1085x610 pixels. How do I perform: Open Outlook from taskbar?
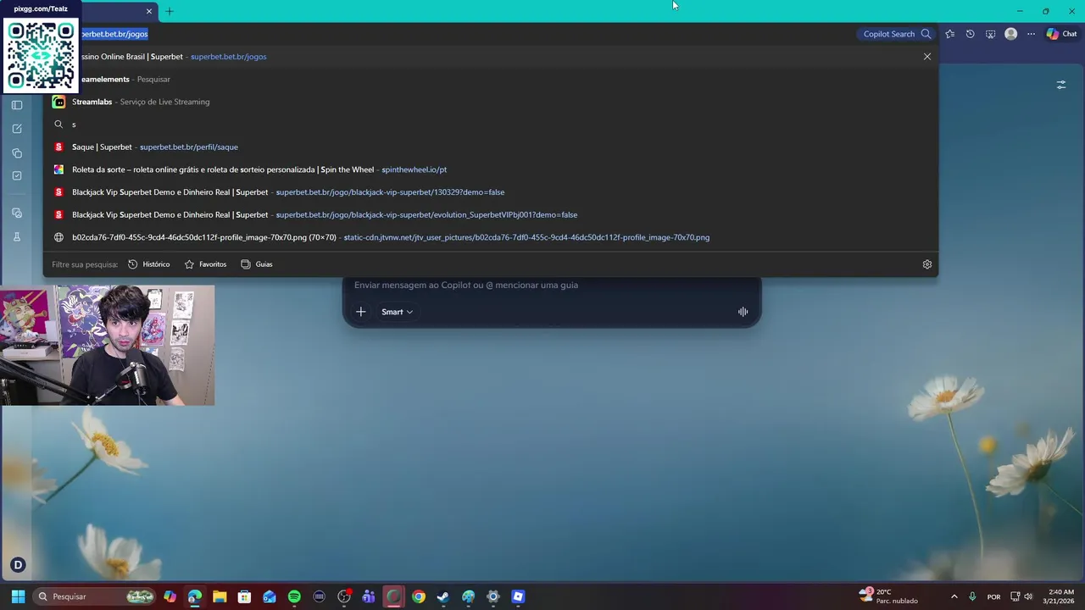click(270, 596)
